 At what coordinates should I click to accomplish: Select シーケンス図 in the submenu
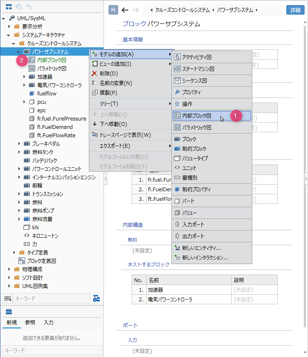tap(212, 81)
